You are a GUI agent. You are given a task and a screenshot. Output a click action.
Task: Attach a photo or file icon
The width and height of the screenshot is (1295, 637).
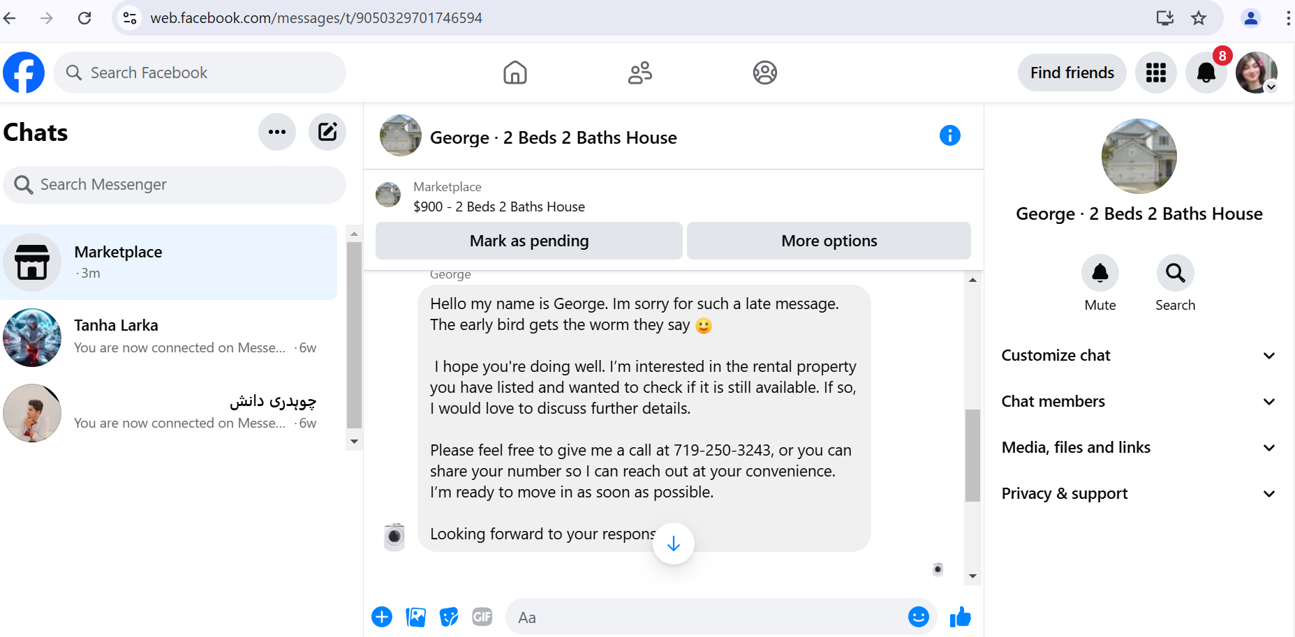415,617
